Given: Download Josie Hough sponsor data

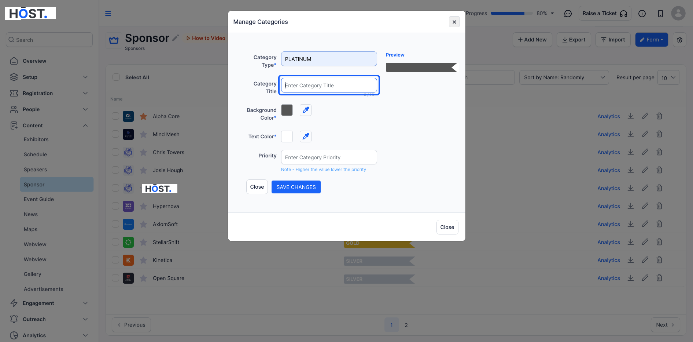Looking at the screenshot, I should (x=631, y=170).
